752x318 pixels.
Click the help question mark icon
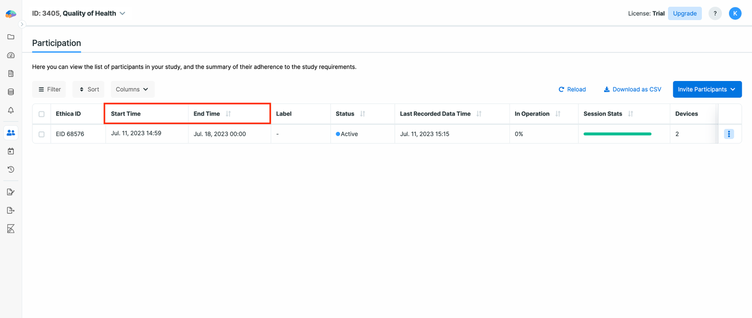point(715,14)
